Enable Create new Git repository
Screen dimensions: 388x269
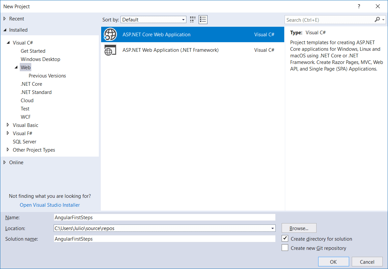[x=285, y=248]
